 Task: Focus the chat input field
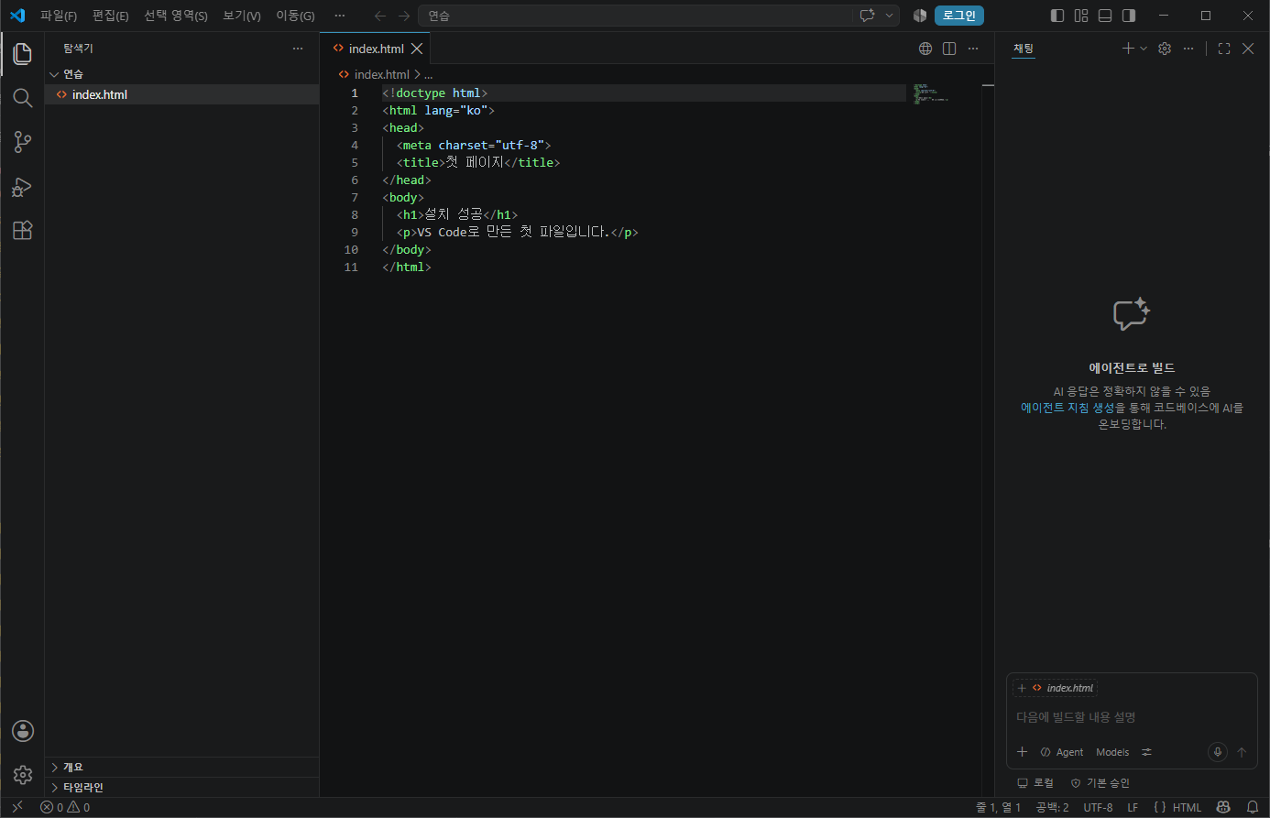[1132, 717]
